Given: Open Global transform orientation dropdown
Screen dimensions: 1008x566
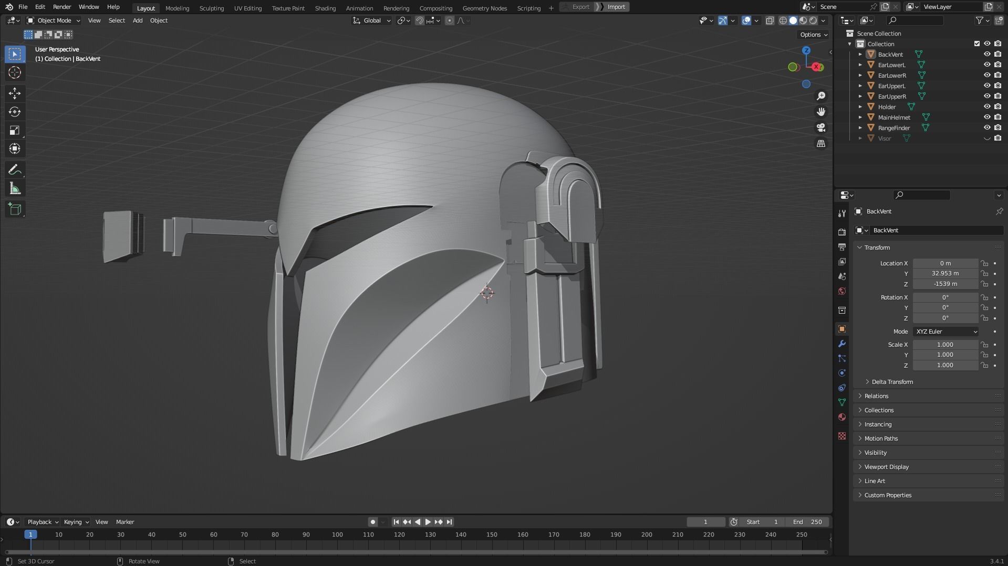Looking at the screenshot, I should pos(372,20).
